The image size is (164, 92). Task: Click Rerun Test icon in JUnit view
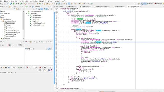34,42
